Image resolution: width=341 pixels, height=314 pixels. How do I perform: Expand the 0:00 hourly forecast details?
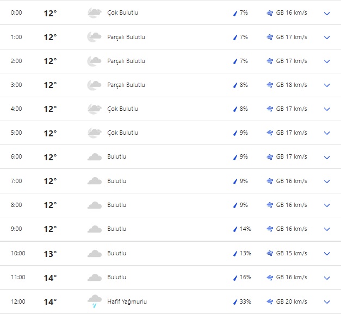(x=327, y=13)
